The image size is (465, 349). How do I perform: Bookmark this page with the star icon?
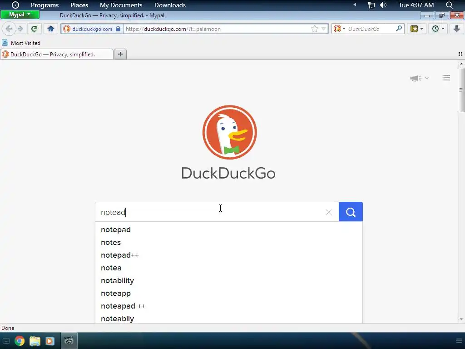[315, 29]
